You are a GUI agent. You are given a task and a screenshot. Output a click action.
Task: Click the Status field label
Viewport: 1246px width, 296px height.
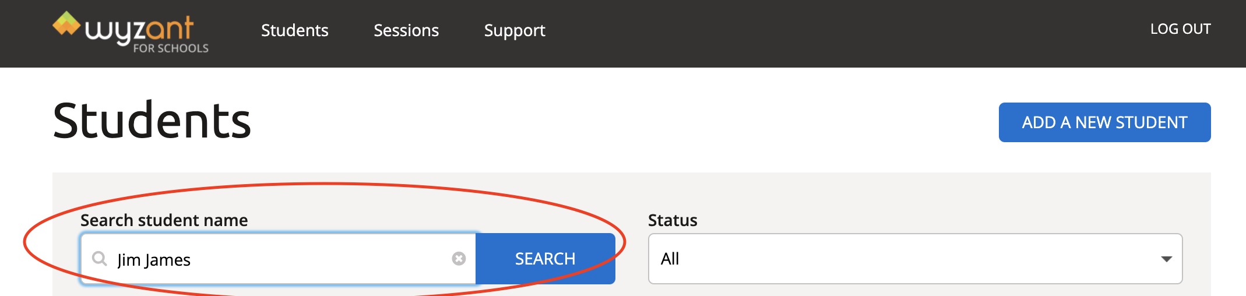(673, 220)
